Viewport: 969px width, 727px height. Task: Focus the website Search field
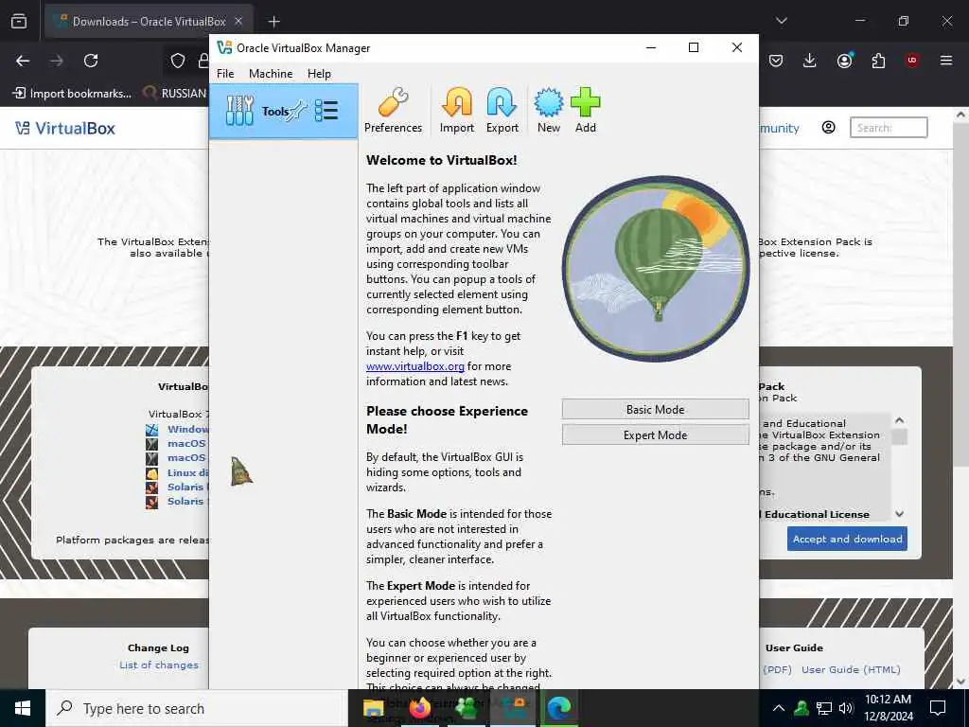point(888,128)
